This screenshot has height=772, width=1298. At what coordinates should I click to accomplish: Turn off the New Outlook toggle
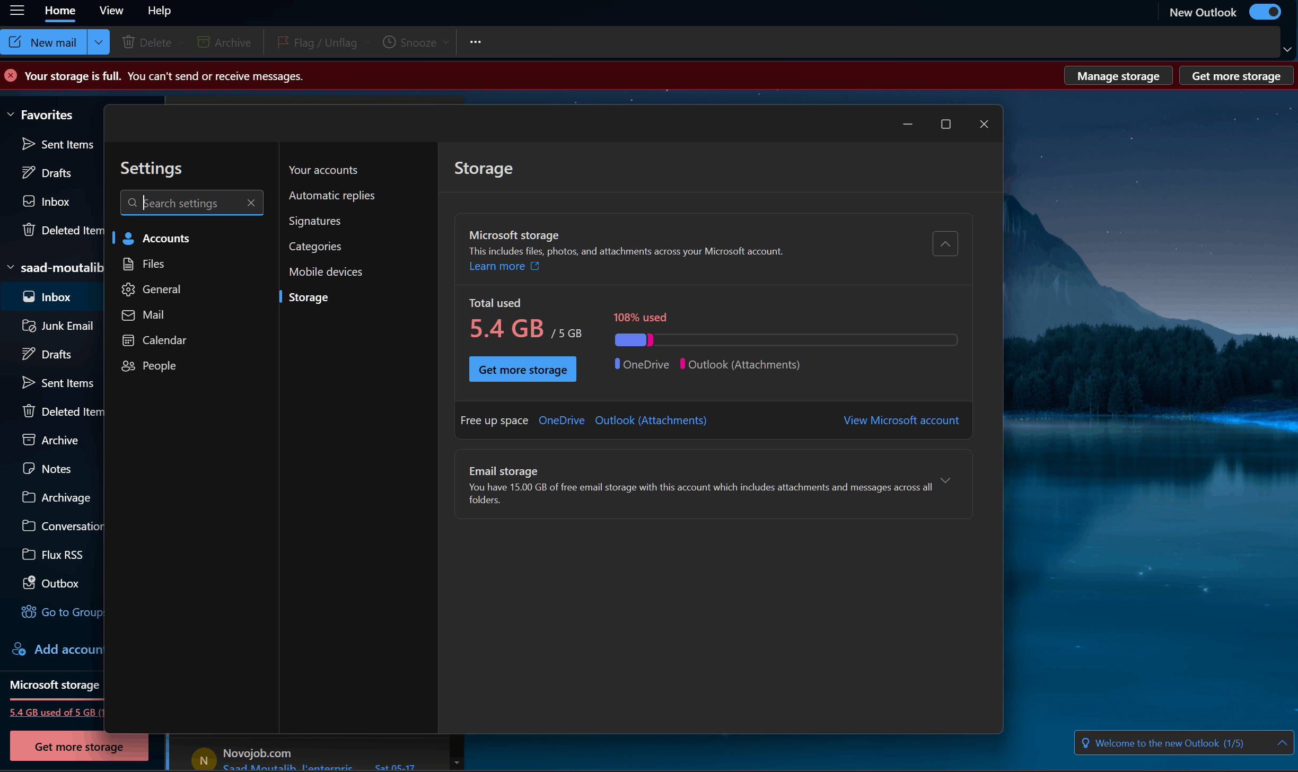[1265, 12]
